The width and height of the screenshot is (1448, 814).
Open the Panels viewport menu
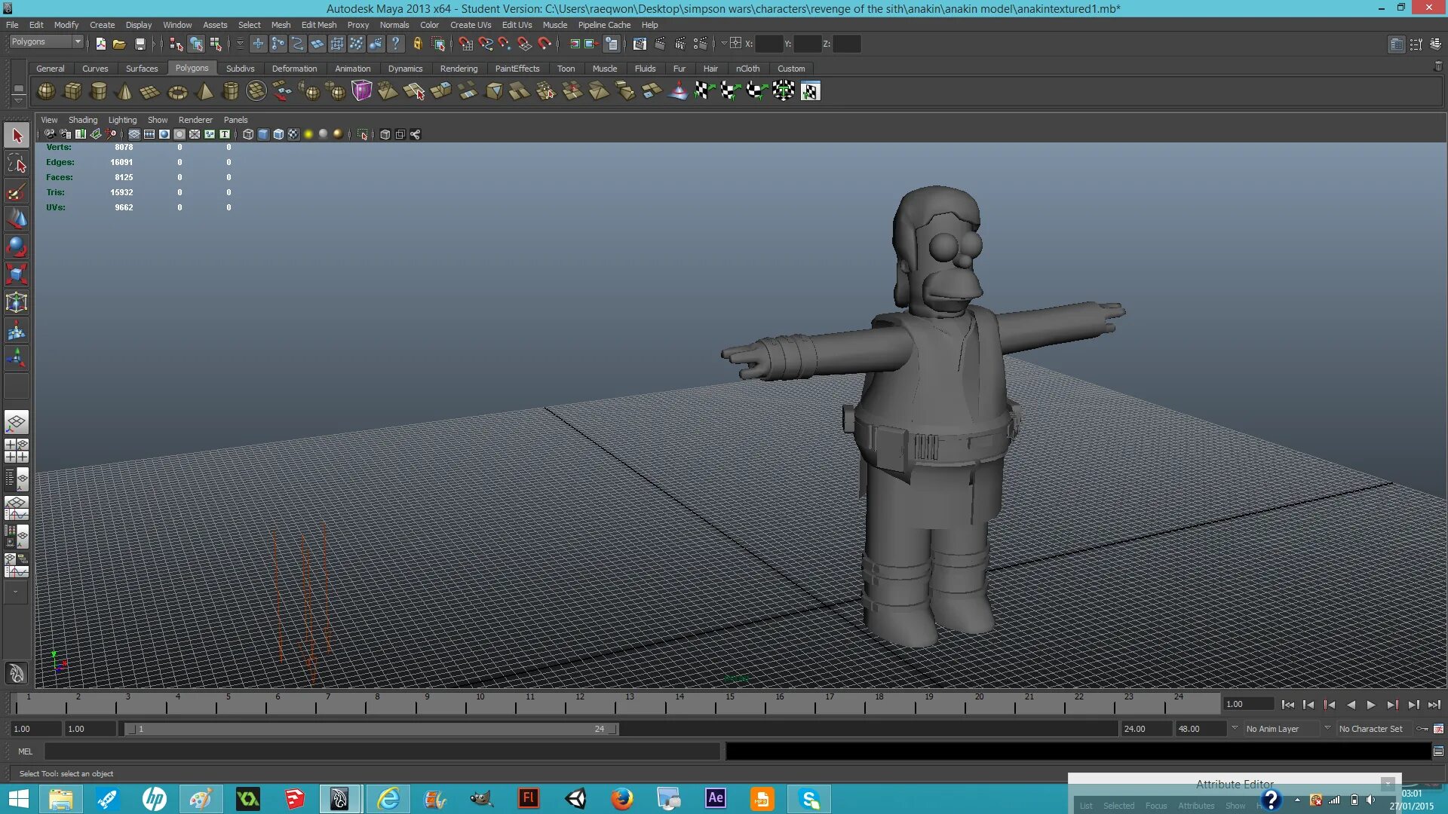coord(235,120)
